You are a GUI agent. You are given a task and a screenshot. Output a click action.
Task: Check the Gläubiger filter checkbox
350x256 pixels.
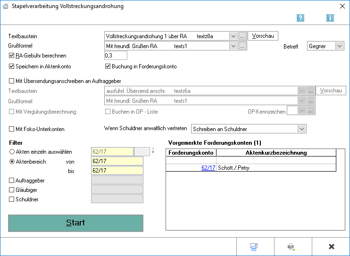click(11, 190)
